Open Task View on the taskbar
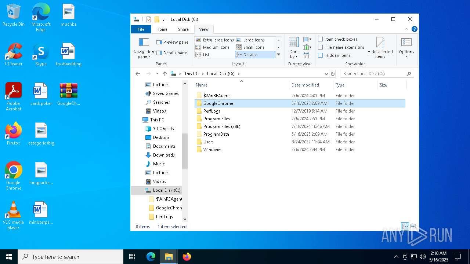Viewport: 470px width, 264px height. pos(132,257)
